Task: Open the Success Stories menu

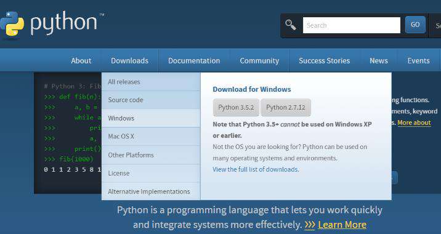Action: pyautogui.click(x=324, y=61)
